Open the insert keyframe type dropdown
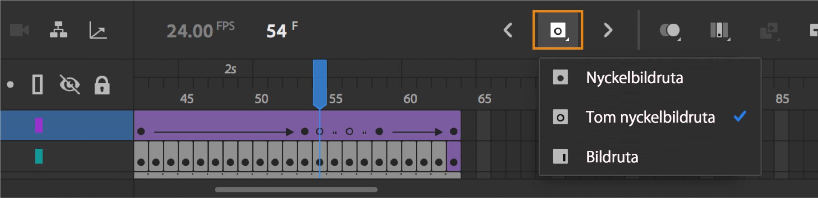818x198 pixels. pyautogui.click(x=558, y=30)
